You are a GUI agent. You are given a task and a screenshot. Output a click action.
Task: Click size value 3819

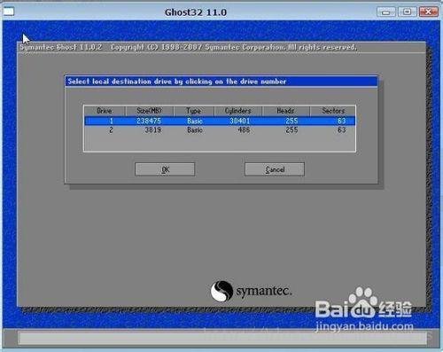pos(153,129)
